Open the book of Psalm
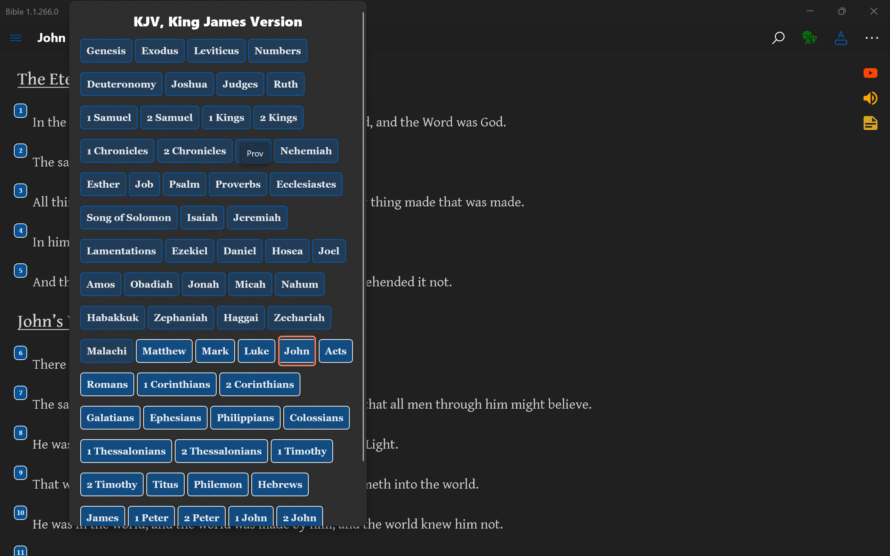This screenshot has height=556, width=890. 184,184
